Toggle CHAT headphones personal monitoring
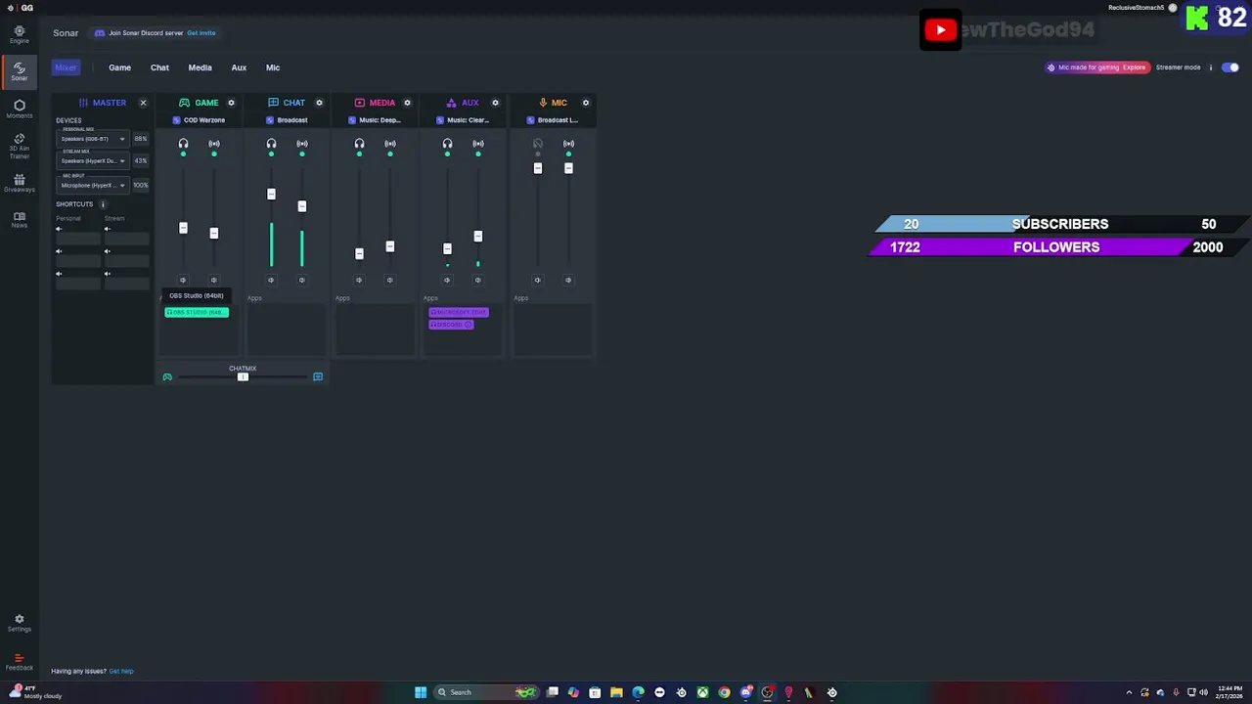 coord(271,144)
